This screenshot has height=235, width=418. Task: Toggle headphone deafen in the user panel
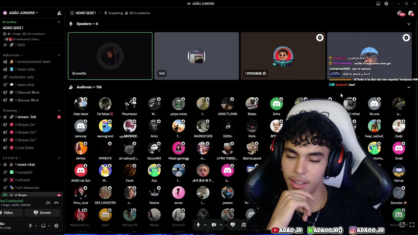[43, 226]
